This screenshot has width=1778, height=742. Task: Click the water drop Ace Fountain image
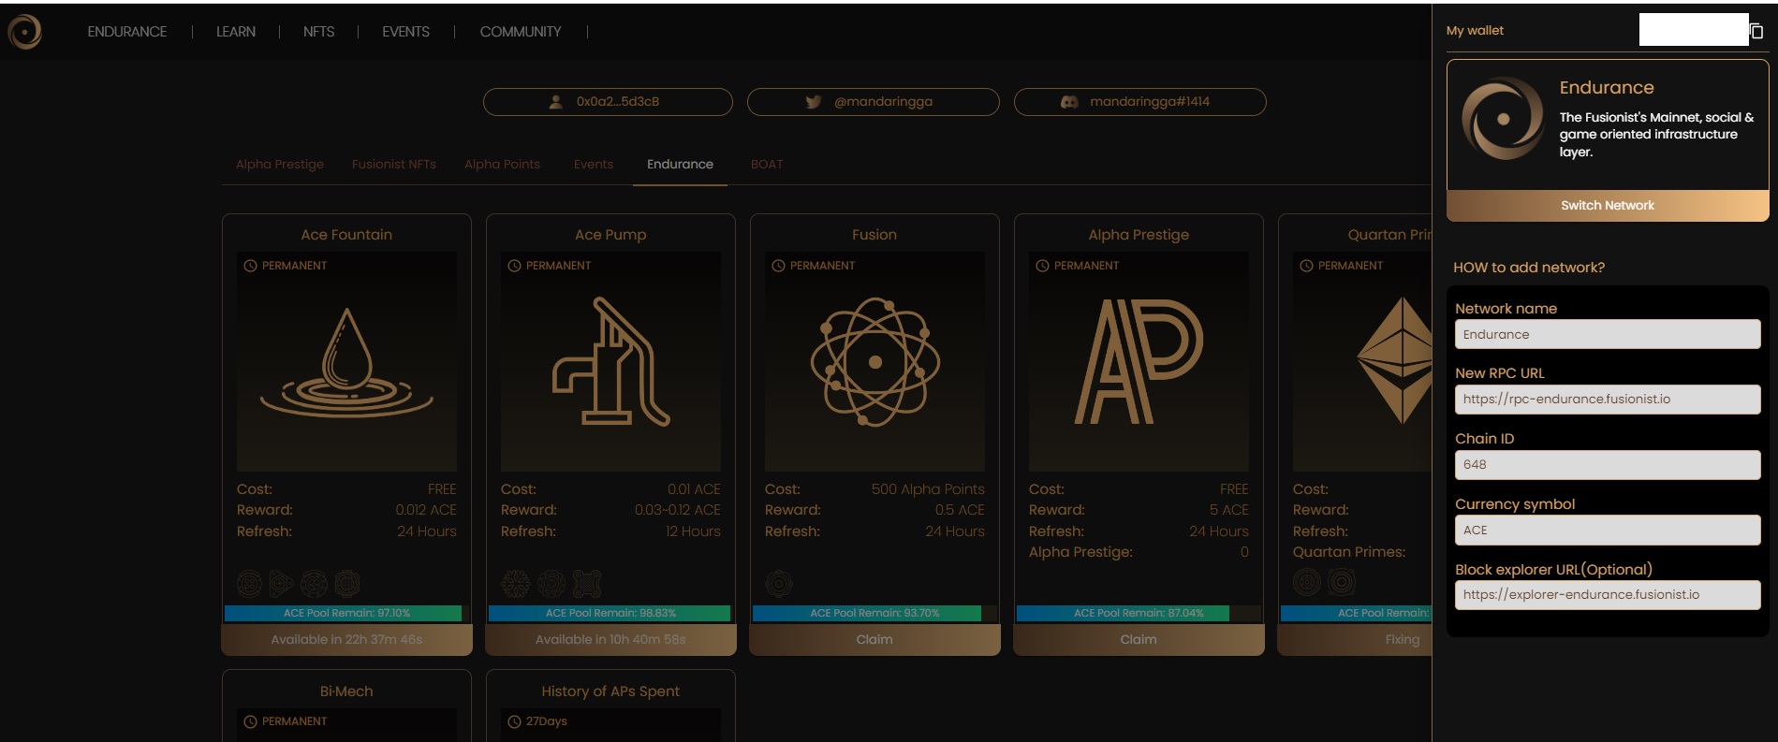point(346,362)
